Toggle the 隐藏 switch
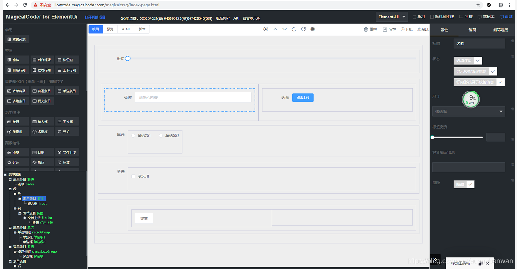The height and width of the screenshot is (269, 517). point(464,184)
